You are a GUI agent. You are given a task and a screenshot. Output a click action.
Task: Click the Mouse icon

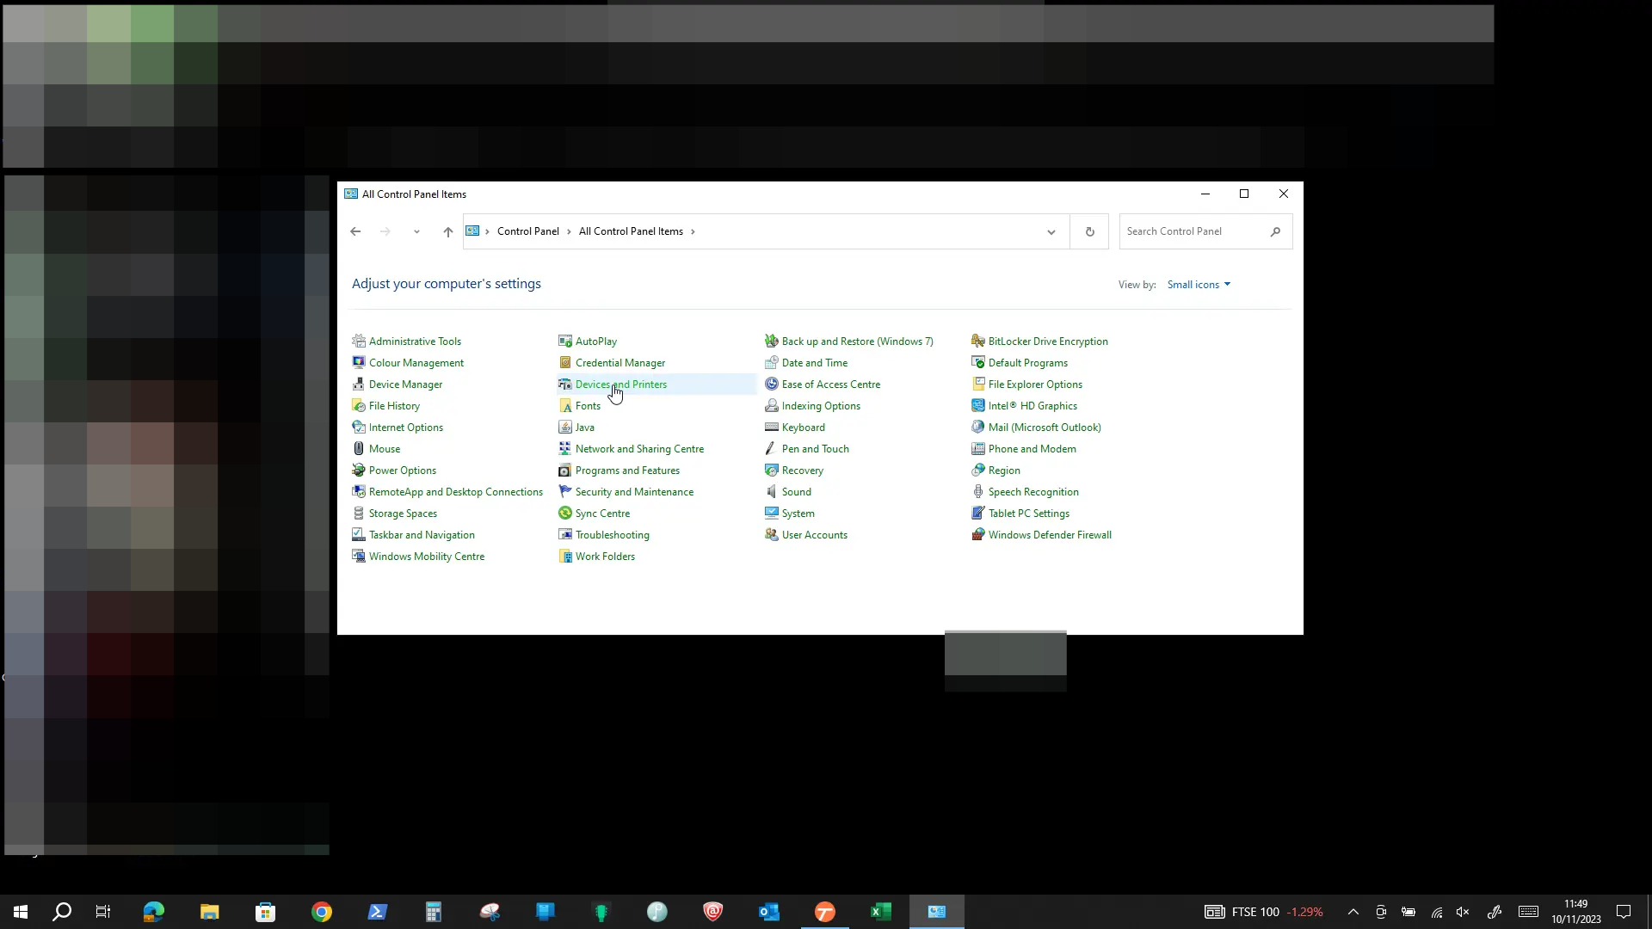click(359, 449)
